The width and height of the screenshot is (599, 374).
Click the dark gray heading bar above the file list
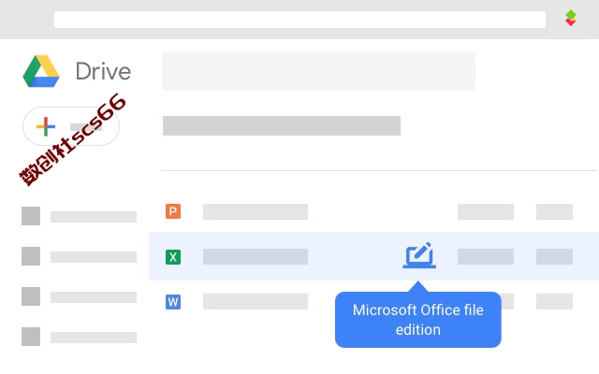coord(282,125)
